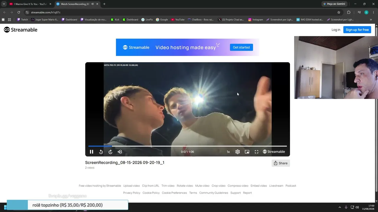
Task: Mute the Watch ScreenRecording tab audio icon
Action: coord(92,4)
